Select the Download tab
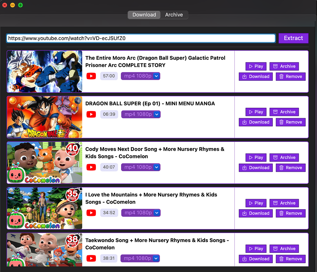The image size is (317, 272). point(144,14)
